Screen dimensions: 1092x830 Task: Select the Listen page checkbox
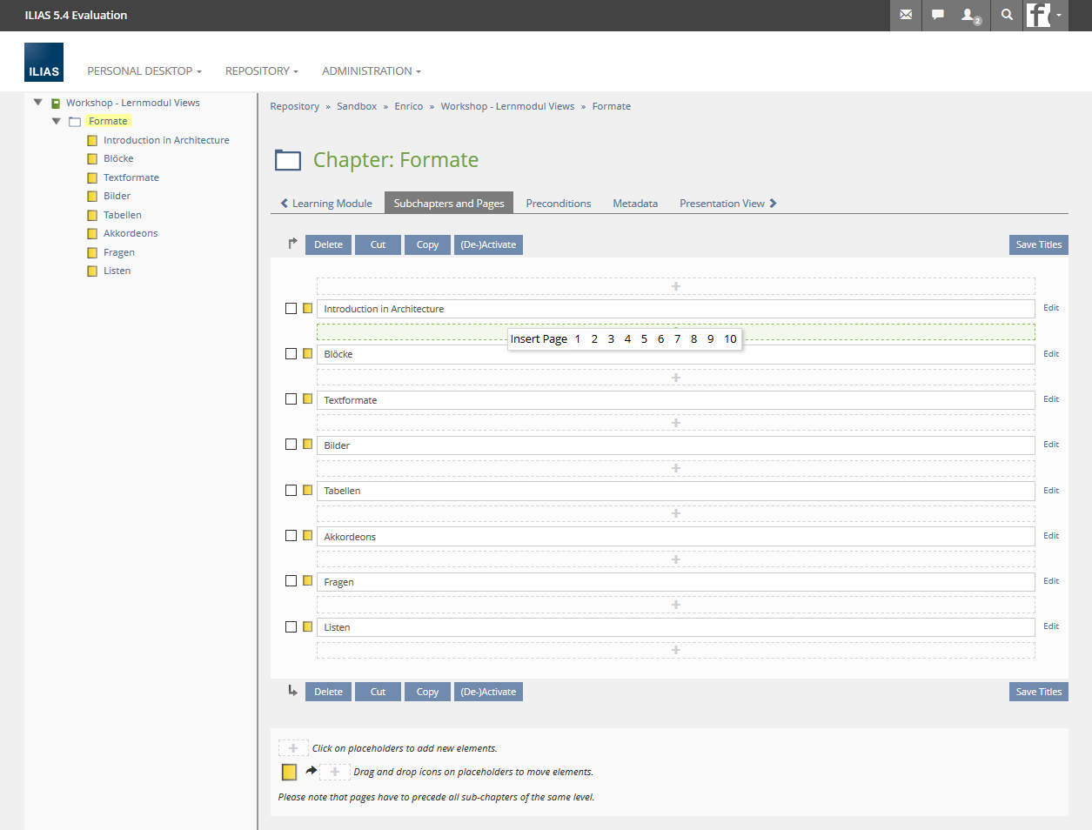coord(291,626)
